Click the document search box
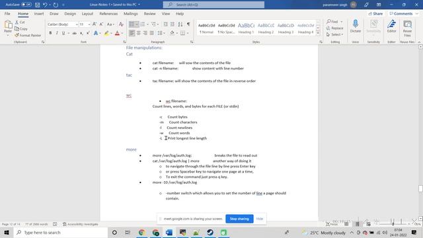The height and width of the screenshot is (238, 423). click(x=213, y=5)
